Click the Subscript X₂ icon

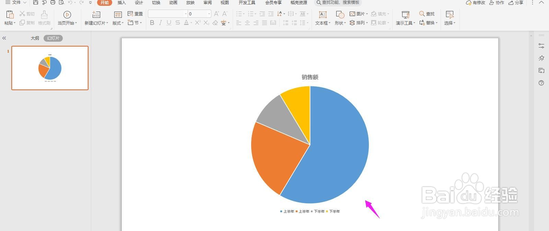[x=206, y=23]
